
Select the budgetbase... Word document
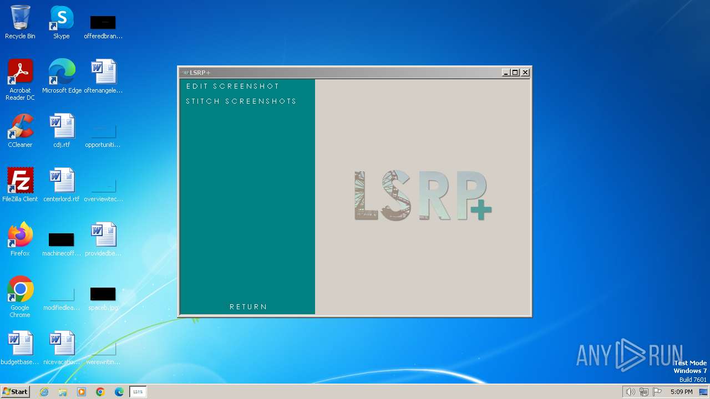[20, 348]
